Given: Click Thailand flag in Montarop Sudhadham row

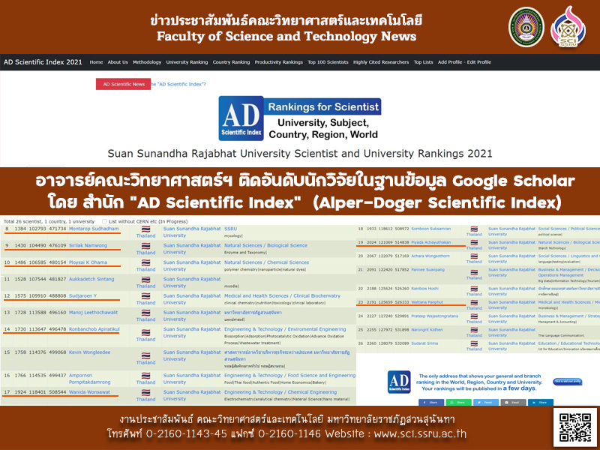Looking at the screenshot, I should tap(145, 230).
